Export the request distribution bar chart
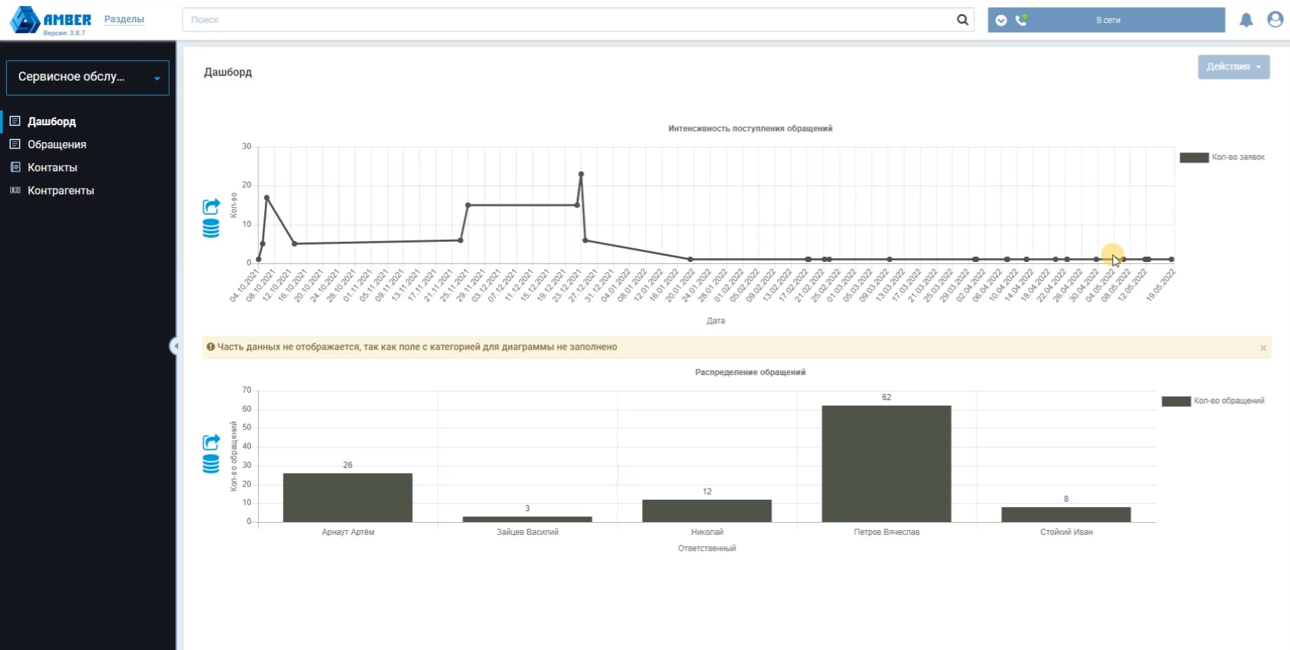Screen dimensions: 1290x650 click(211, 442)
